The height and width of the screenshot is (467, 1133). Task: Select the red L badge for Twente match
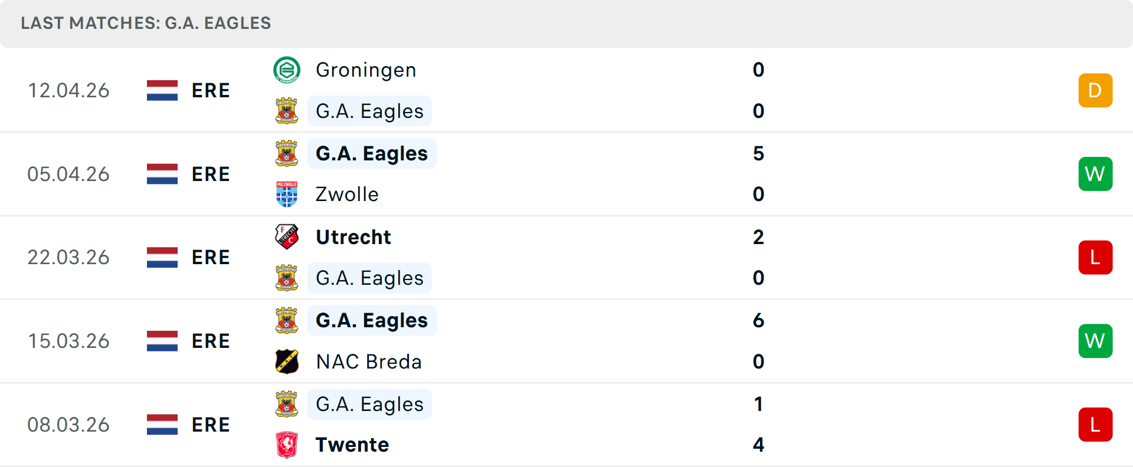[x=1095, y=424]
